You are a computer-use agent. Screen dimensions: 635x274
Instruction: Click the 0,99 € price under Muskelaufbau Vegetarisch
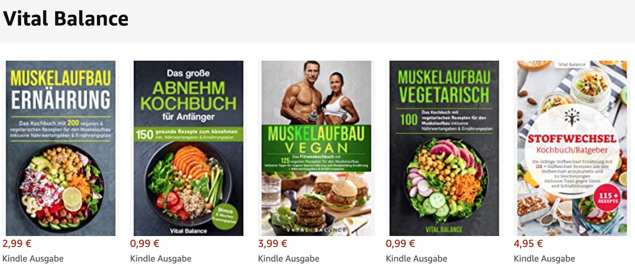pyautogui.click(x=400, y=243)
